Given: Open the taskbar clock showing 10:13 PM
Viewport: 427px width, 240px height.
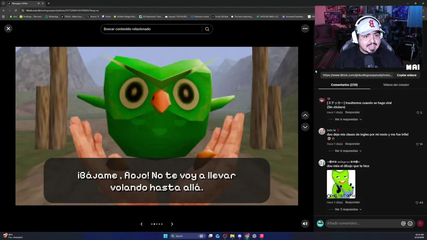Looking at the screenshot, I should click(420, 236).
